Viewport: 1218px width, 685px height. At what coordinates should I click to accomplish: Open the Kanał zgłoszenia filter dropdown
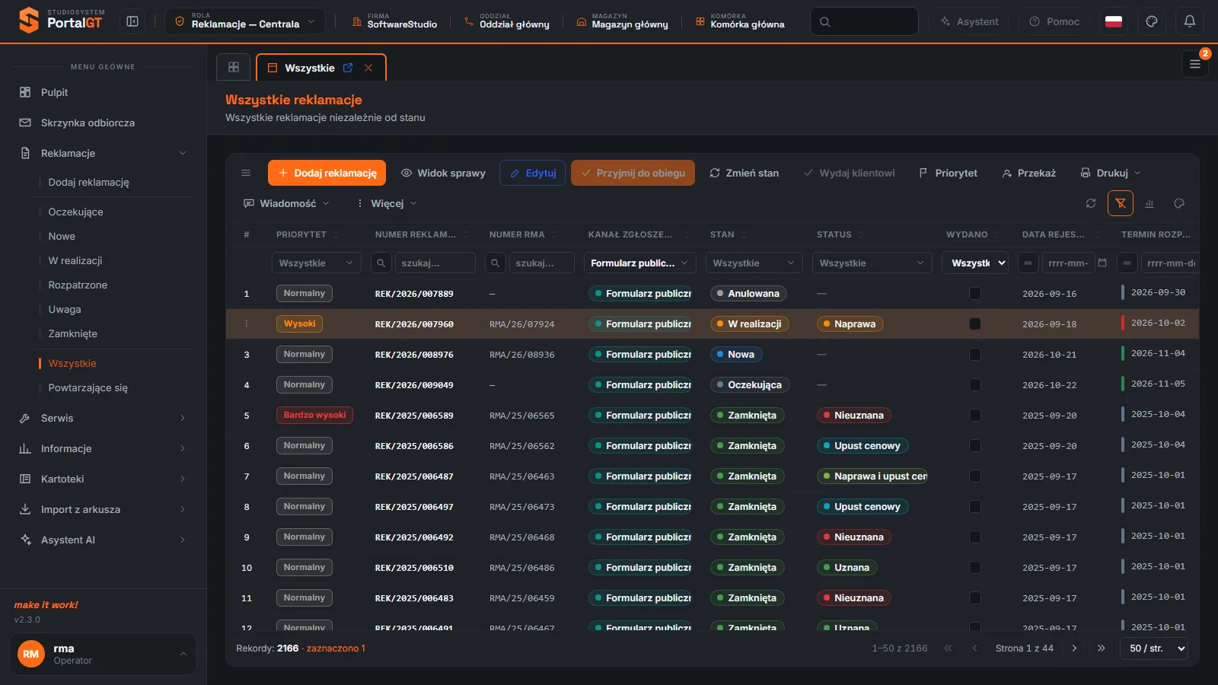point(639,263)
